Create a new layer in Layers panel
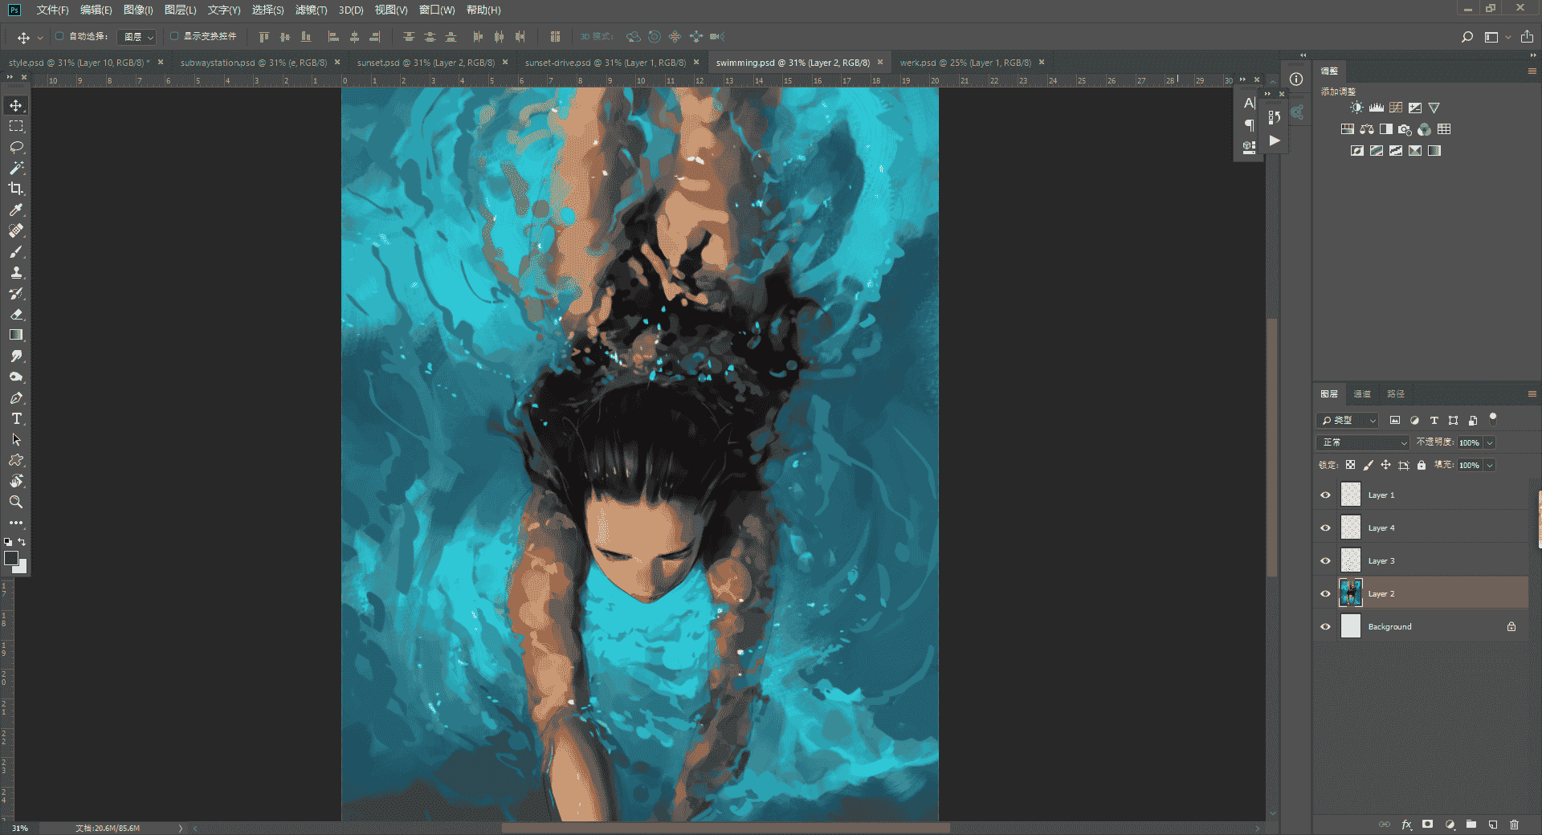1542x835 pixels. tap(1493, 825)
